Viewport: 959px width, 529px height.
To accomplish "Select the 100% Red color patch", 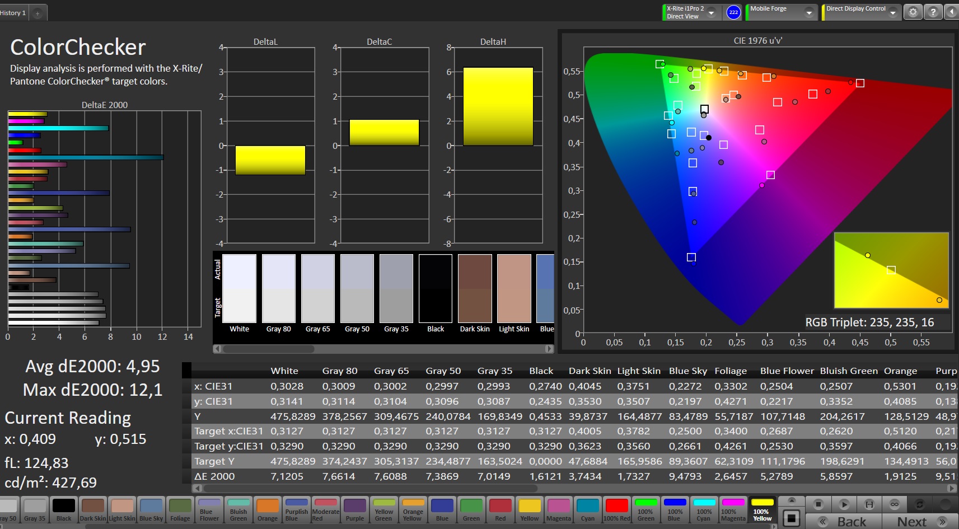I will click(617, 510).
